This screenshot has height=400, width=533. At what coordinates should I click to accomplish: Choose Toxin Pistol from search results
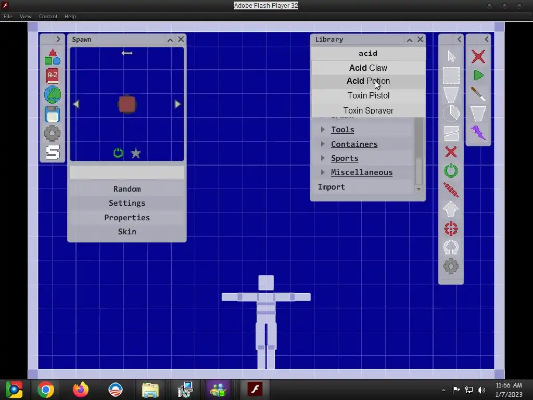pos(368,96)
